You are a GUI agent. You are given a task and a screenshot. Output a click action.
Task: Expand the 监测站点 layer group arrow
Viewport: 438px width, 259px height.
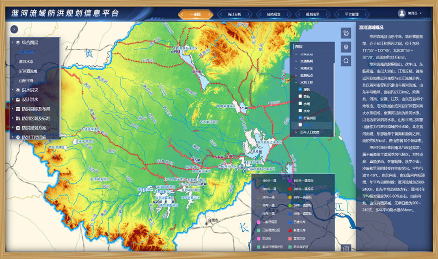click(x=296, y=76)
